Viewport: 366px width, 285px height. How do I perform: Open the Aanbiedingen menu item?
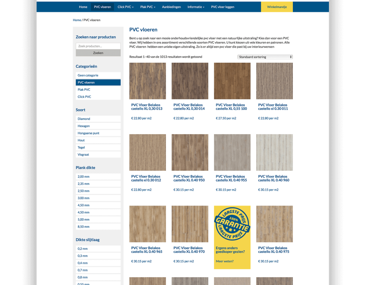click(x=171, y=7)
